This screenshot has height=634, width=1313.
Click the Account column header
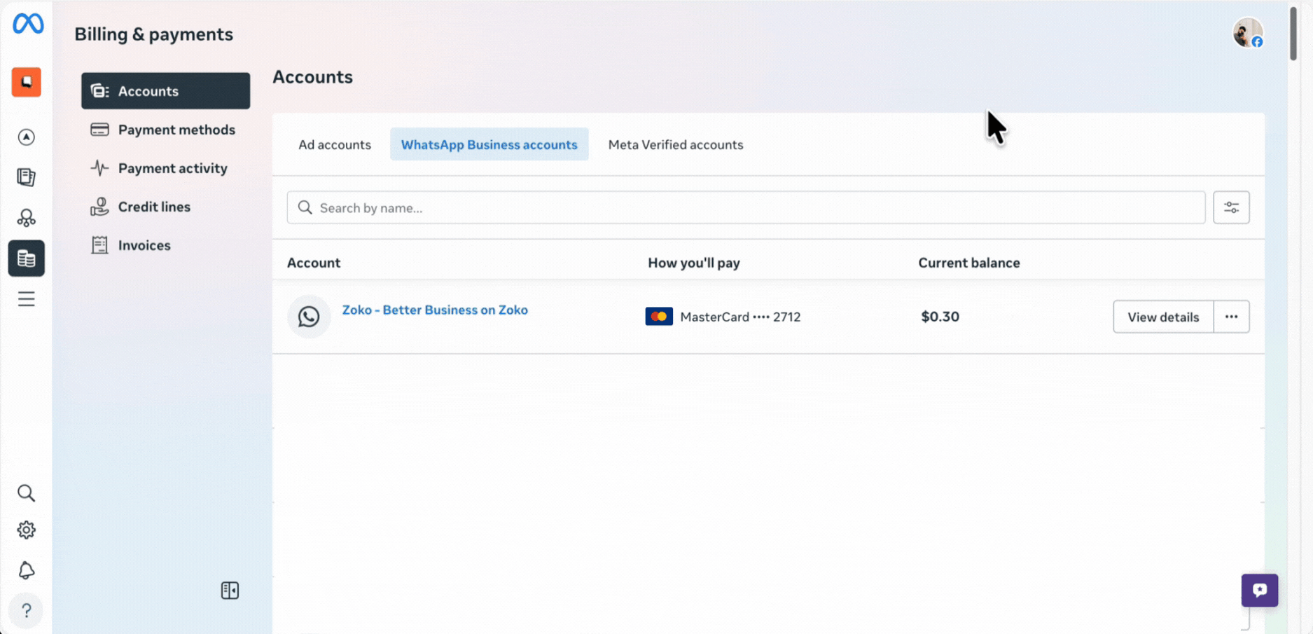coord(314,263)
